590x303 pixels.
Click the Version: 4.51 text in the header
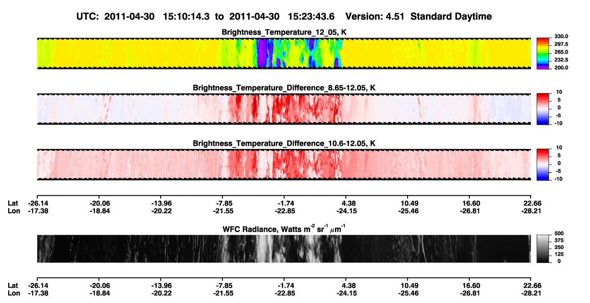tap(379, 16)
